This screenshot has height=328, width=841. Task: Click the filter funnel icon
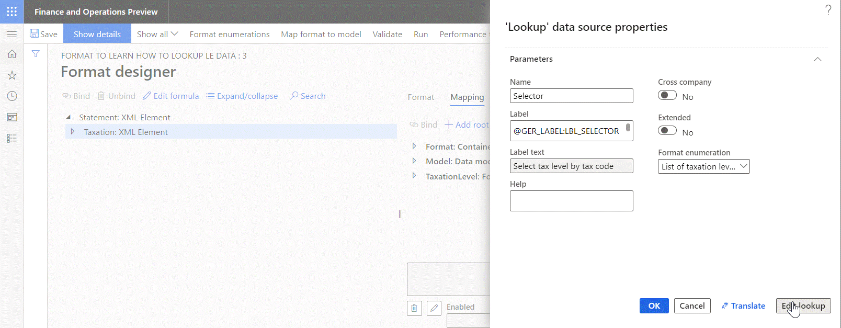pyautogui.click(x=36, y=53)
